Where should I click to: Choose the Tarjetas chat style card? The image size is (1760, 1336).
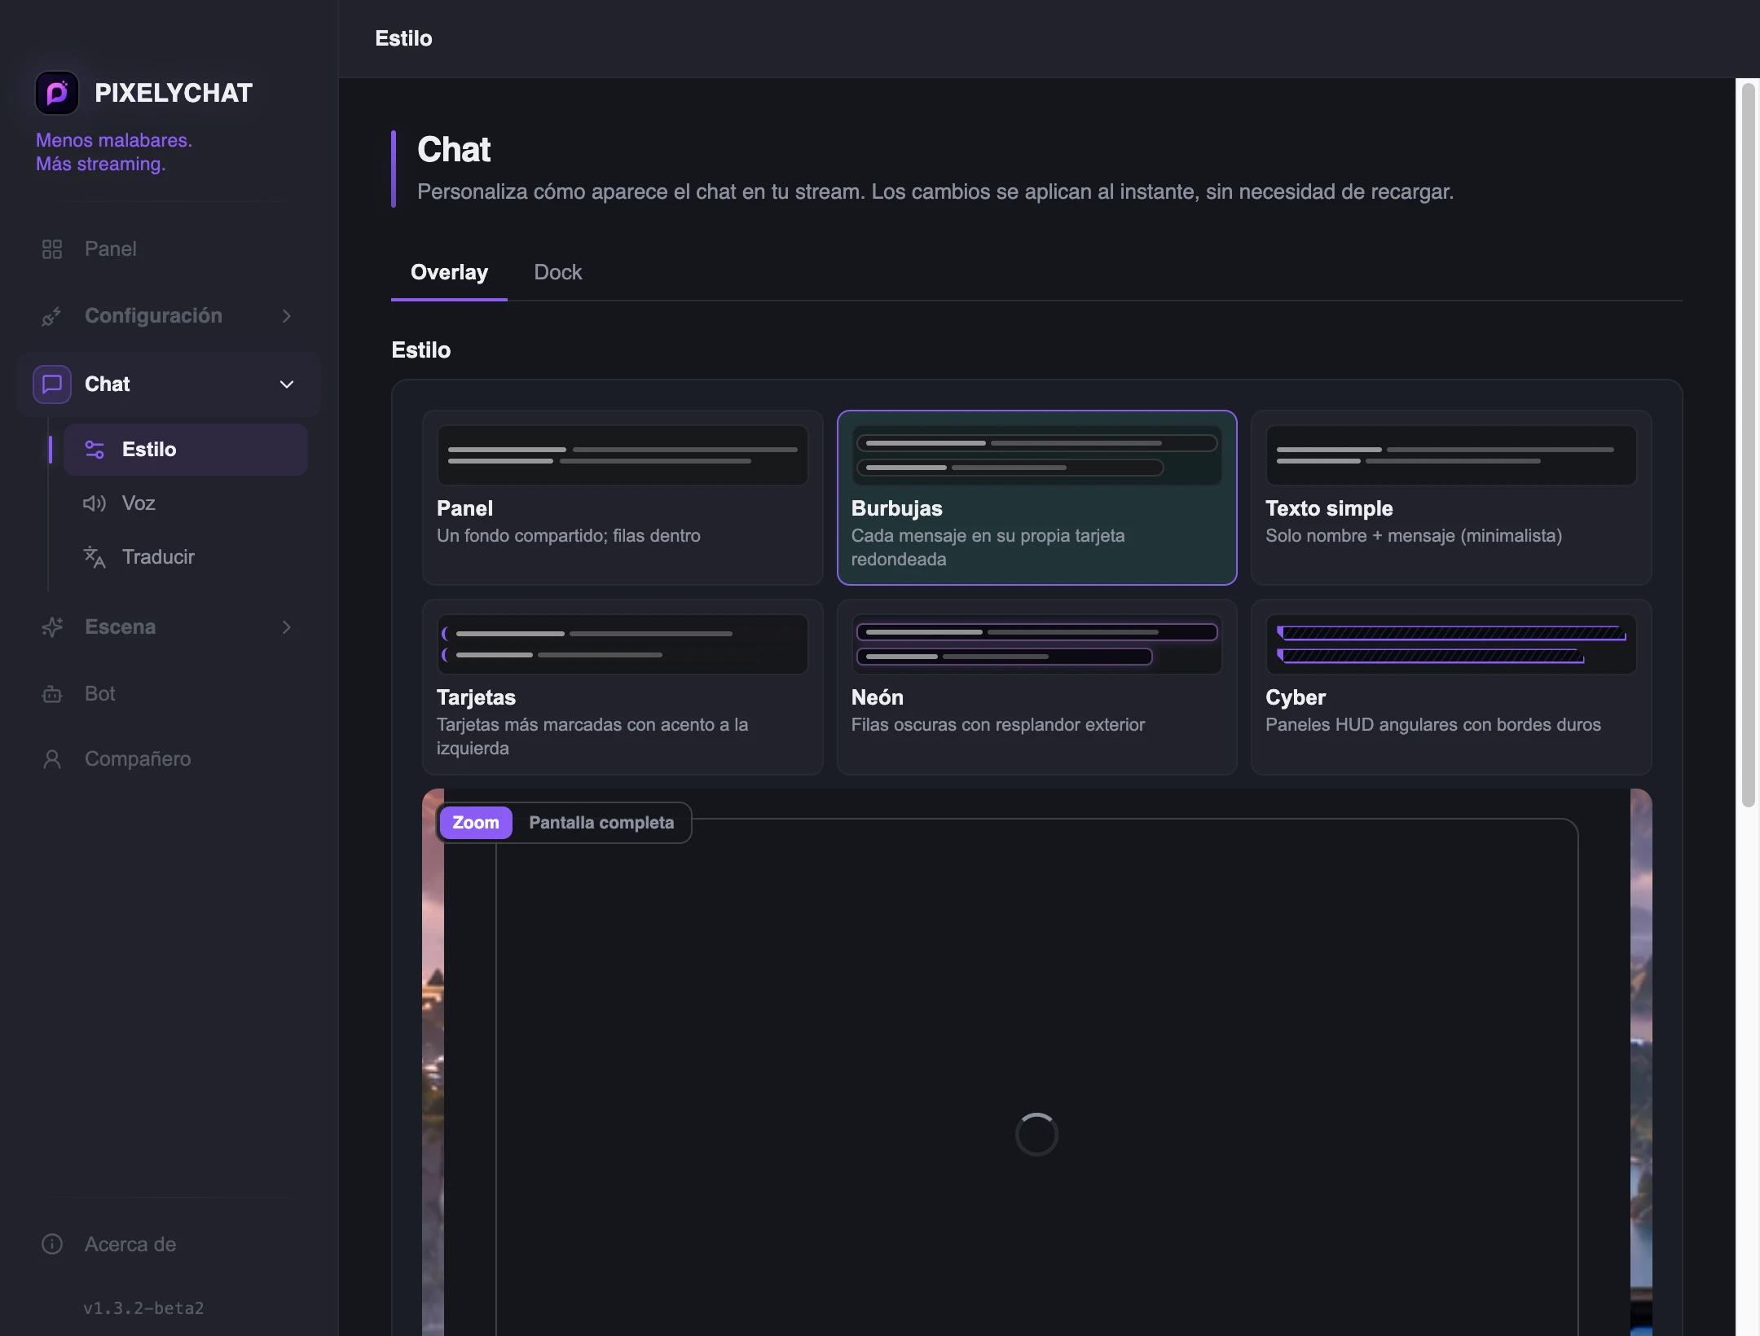coord(623,687)
